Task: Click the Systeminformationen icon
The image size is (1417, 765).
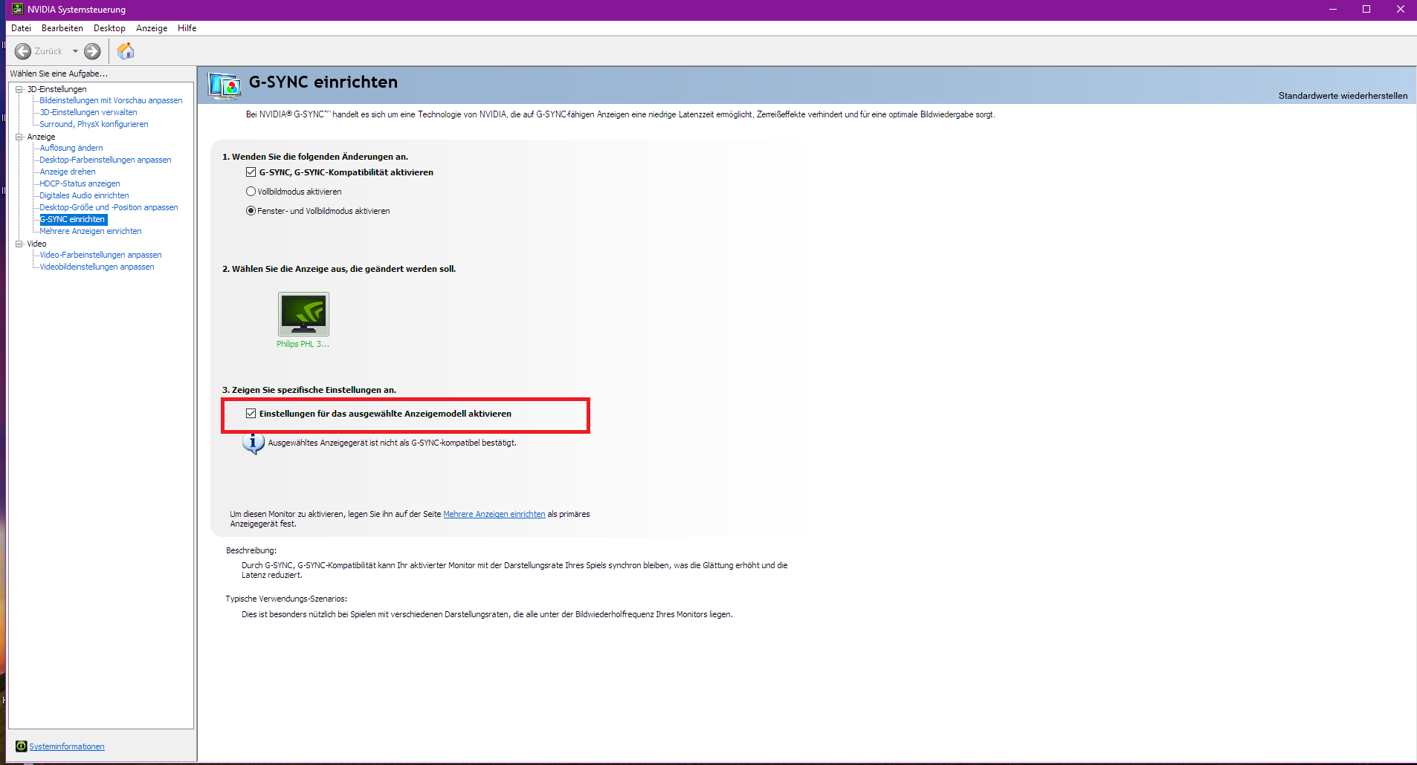Action: 22,746
